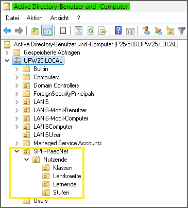Screen dimensions: 188x208
Task: Collapse the Nutzende node
Action: coord(27,160)
